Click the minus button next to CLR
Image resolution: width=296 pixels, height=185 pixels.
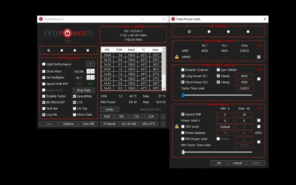163,117
